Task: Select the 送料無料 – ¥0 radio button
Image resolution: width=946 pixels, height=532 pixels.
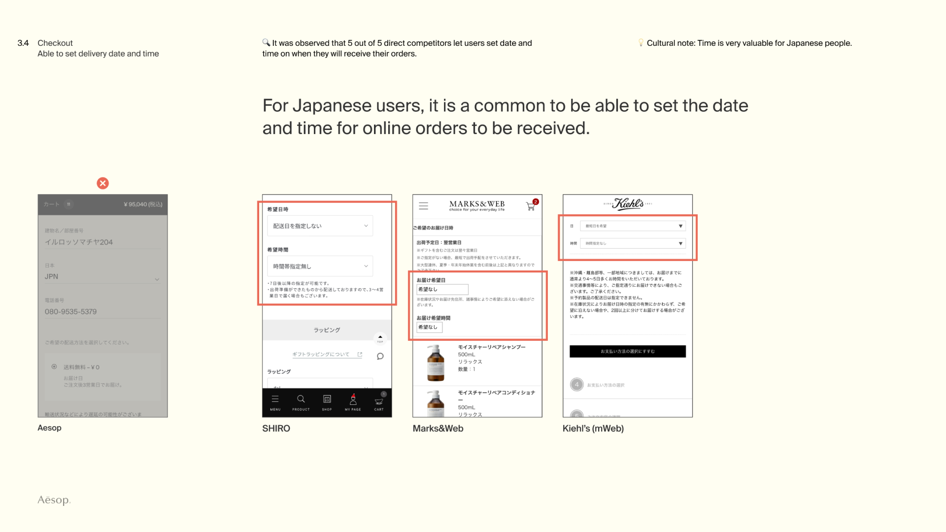Action: [x=54, y=366]
